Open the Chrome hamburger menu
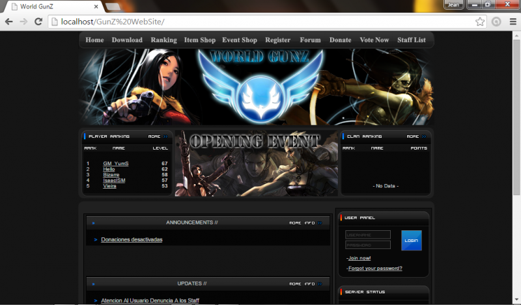 point(513,21)
